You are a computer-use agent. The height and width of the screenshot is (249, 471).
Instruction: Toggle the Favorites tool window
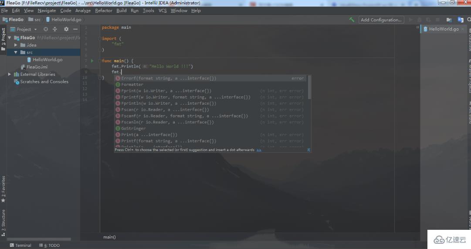(x=3, y=188)
